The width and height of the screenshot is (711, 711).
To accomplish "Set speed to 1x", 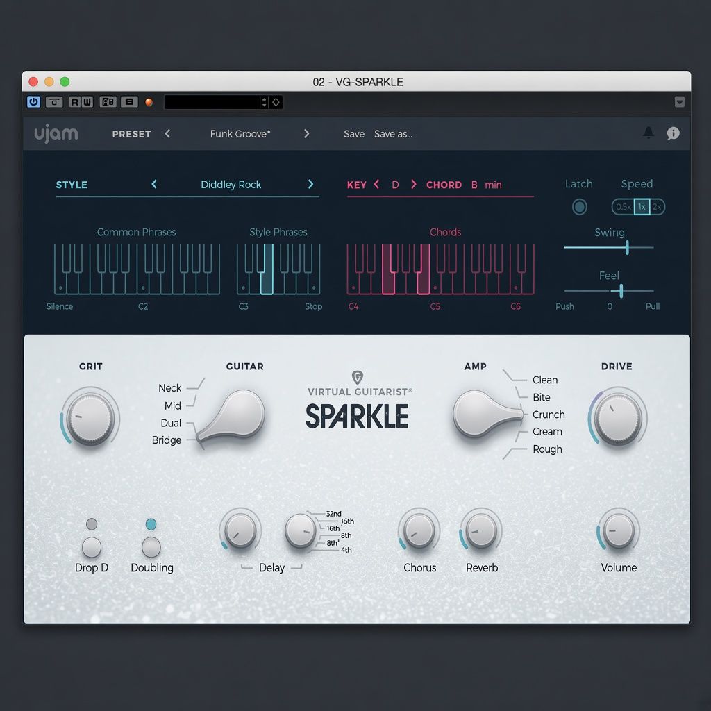I will (x=642, y=207).
